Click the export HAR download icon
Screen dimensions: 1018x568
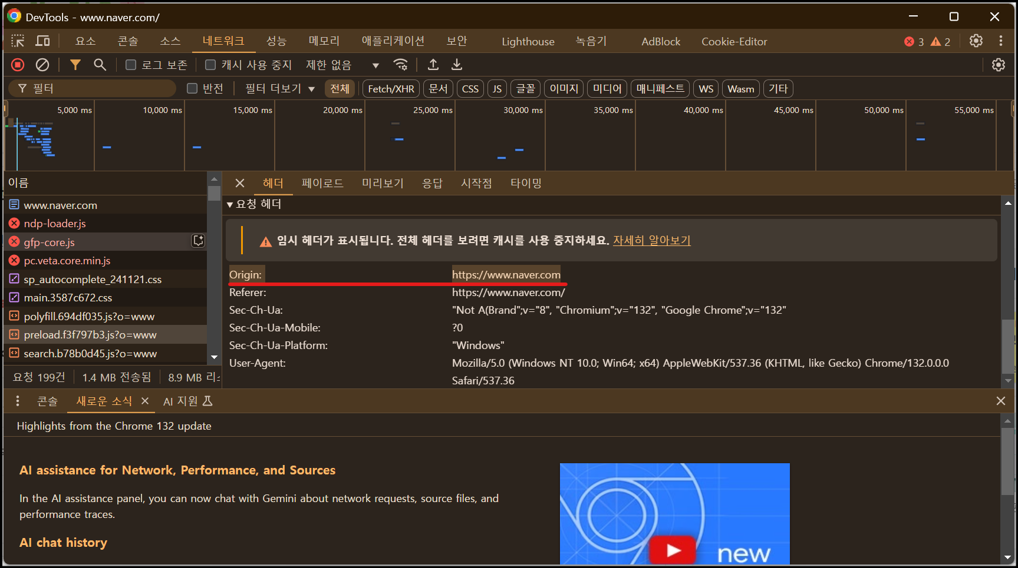457,65
